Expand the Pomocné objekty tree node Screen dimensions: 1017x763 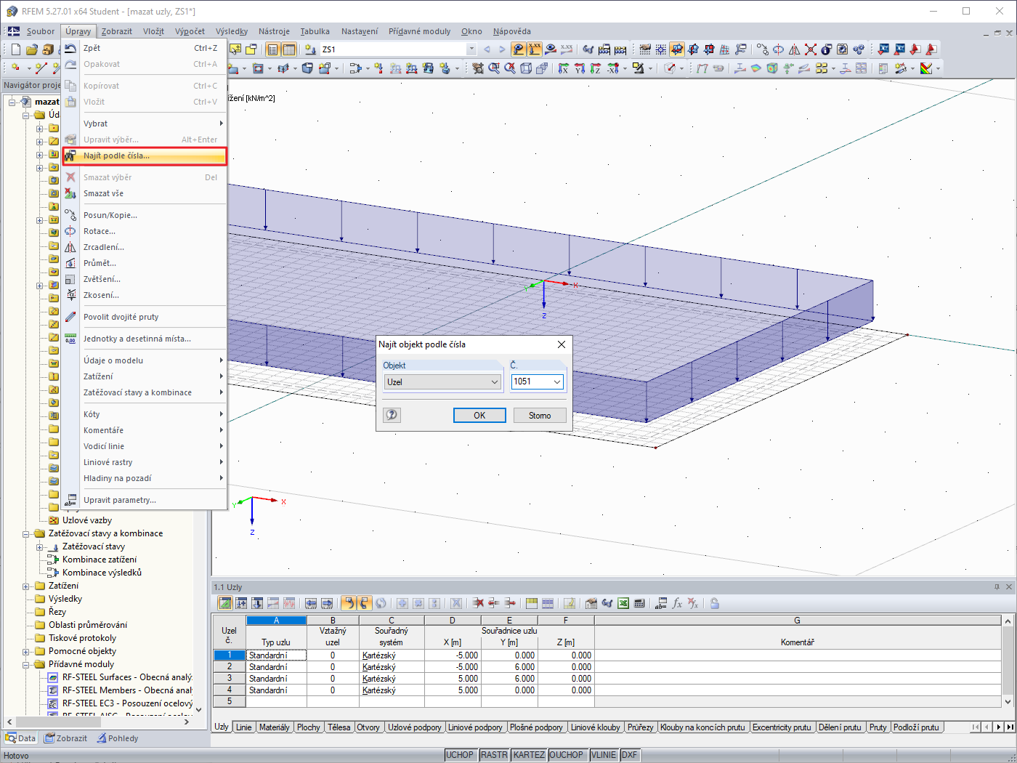26,651
